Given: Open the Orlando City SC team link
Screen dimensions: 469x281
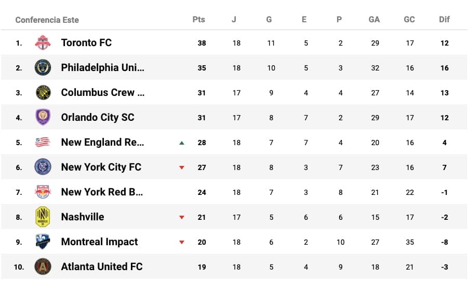Looking at the screenshot, I should 98,117.
